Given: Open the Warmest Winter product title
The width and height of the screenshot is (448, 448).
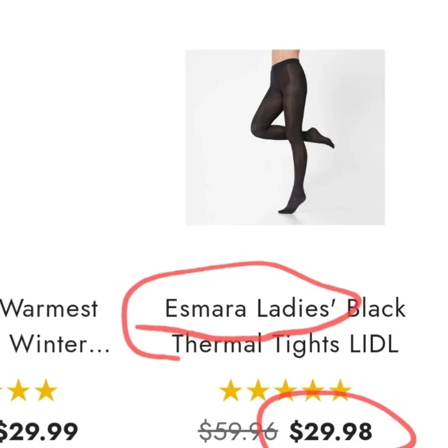Looking at the screenshot, I should (x=54, y=326).
